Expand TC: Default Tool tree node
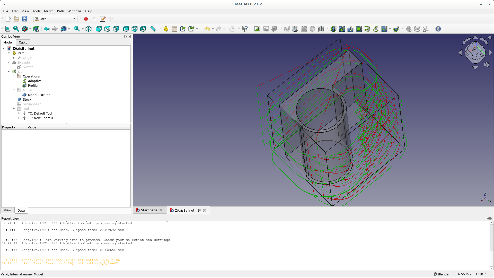 click(x=19, y=113)
